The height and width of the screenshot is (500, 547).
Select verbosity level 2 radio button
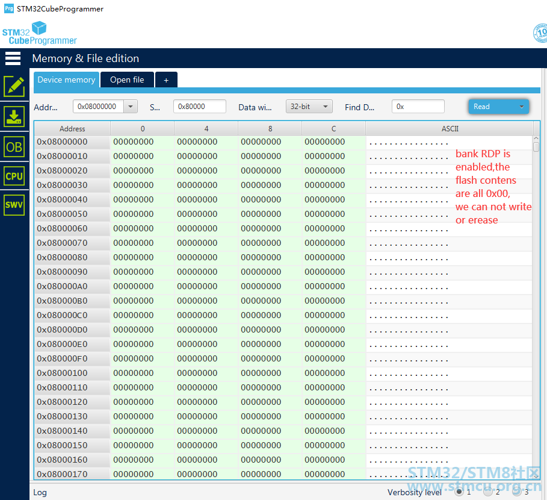point(488,492)
